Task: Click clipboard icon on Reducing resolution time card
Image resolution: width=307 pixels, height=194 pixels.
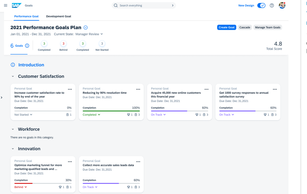Action: [136, 115]
